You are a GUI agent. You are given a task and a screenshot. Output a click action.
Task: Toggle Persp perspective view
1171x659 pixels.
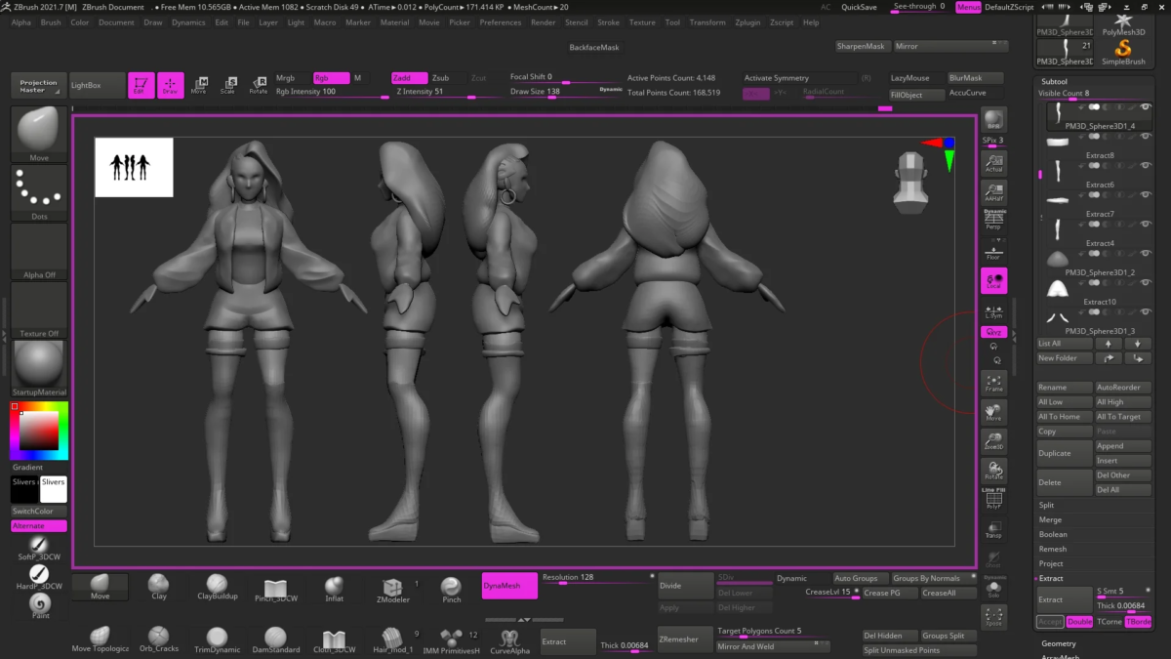click(x=993, y=220)
